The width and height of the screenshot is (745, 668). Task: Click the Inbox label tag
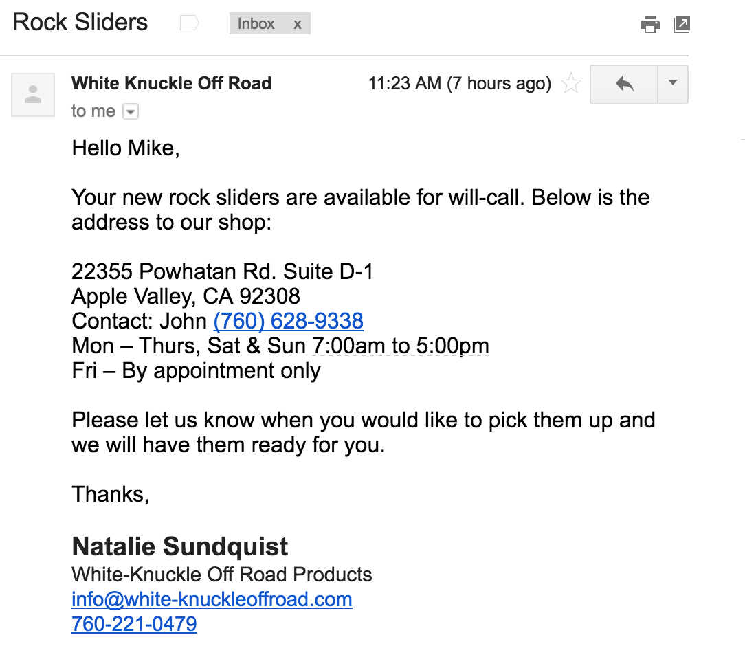point(256,24)
